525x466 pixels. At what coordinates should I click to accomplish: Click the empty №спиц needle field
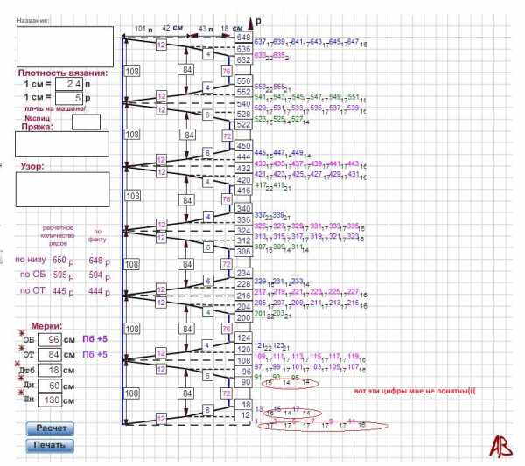[86, 122]
